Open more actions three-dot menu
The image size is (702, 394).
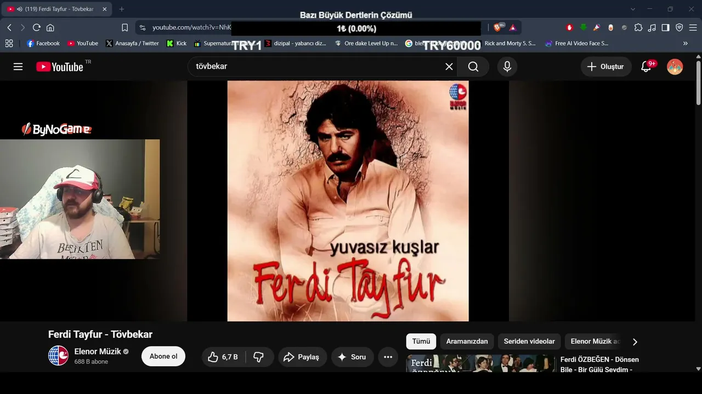[388, 357]
